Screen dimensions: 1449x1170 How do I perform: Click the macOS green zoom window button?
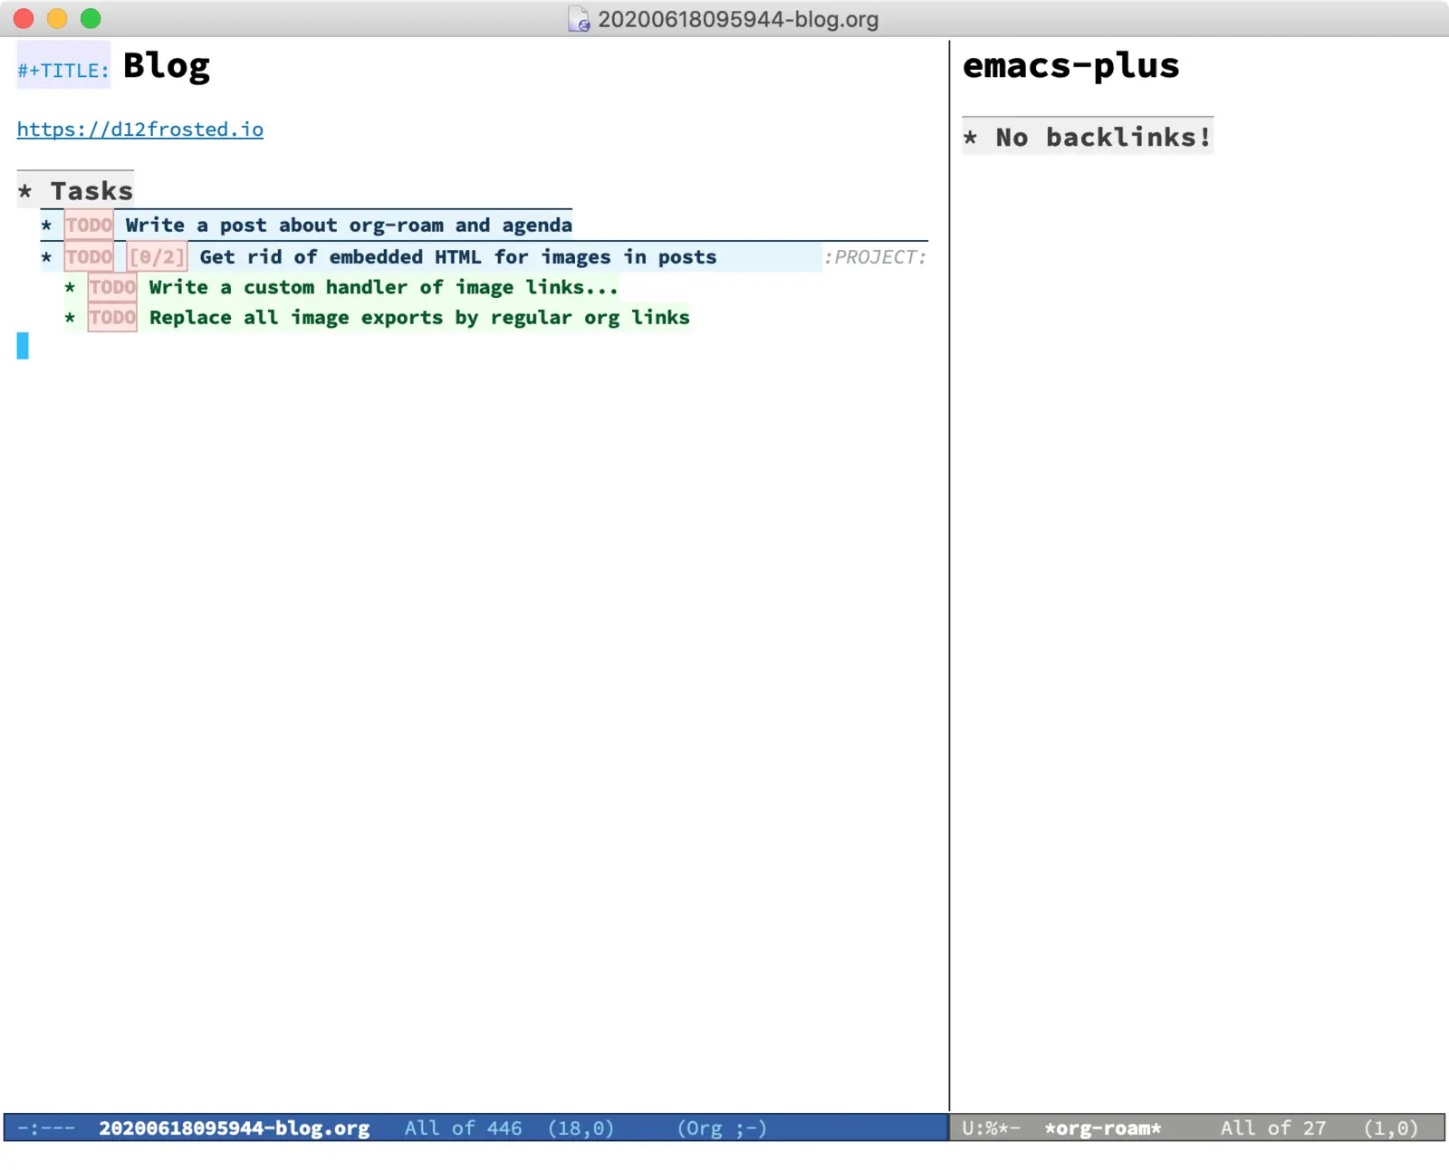[x=91, y=19]
